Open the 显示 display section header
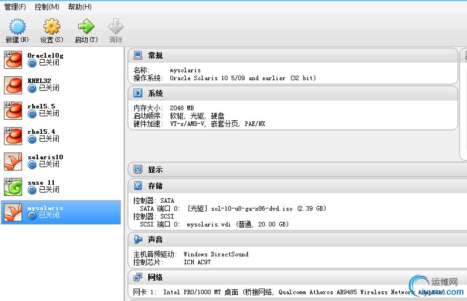The image size is (467, 301). click(298, 169)
